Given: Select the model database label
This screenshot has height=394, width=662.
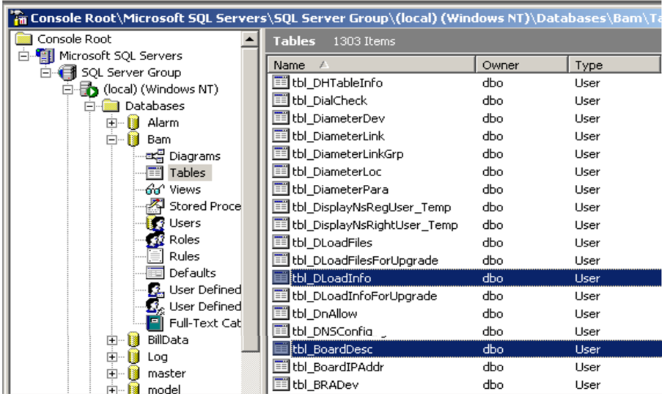Looking at the screenshot, I should [163, 389].
